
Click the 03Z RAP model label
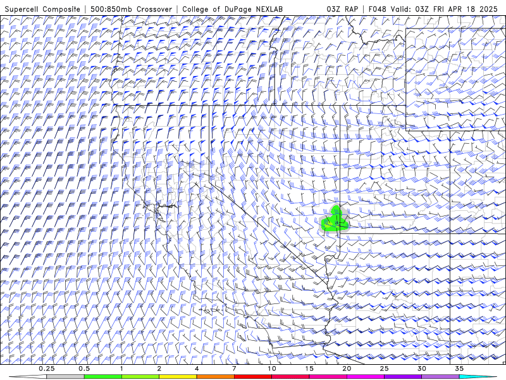pos(342,9)
